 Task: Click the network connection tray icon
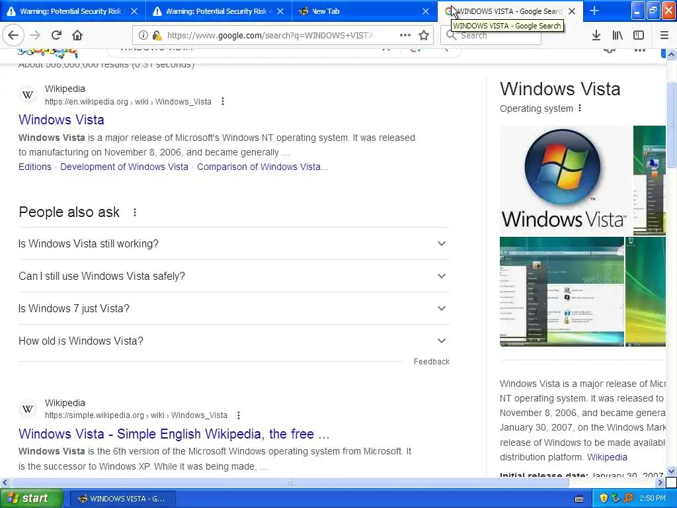(x=616, y=498)
